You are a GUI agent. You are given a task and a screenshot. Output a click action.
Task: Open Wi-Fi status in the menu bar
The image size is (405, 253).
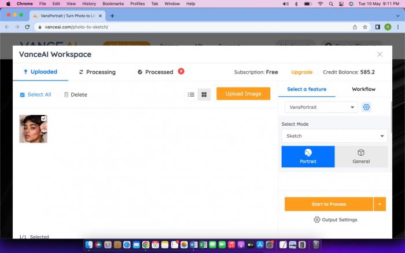321,4
